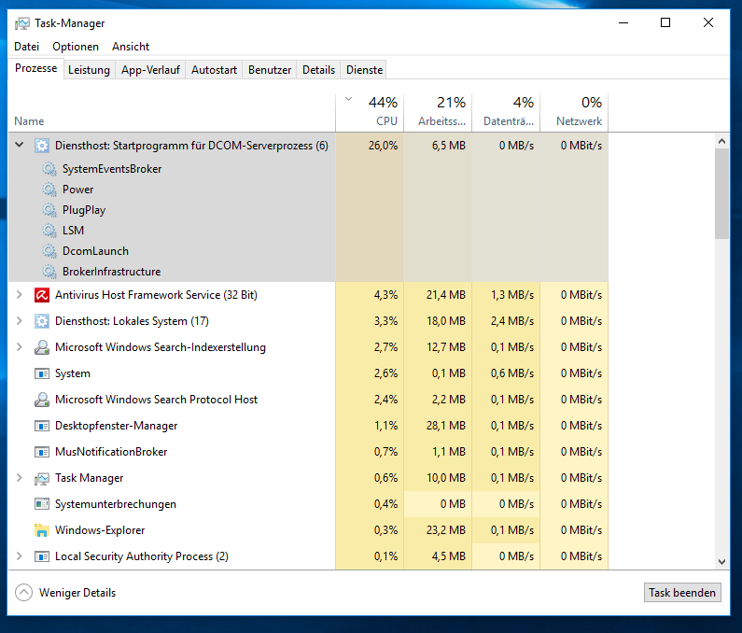This screenshot has height=633, width=742.
Task: Click the red Antivirus Host Framework icon
Action: point(42,295)
